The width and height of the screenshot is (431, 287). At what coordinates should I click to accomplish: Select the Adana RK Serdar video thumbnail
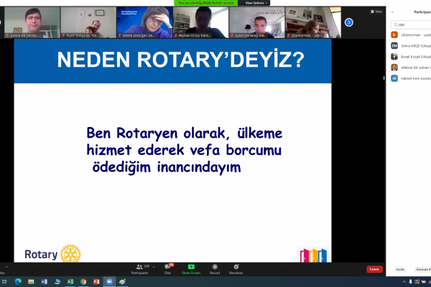coord(32,22)
